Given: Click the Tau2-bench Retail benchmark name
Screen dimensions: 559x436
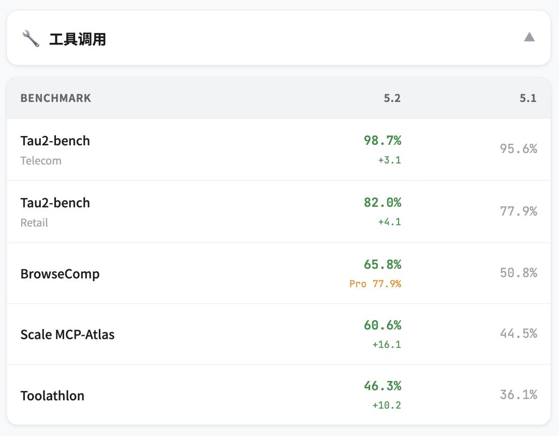Looking at the screenshot, I should point(55,203).
